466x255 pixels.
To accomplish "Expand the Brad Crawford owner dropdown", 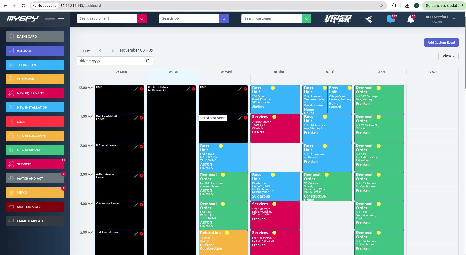I will tap(455, 19).
